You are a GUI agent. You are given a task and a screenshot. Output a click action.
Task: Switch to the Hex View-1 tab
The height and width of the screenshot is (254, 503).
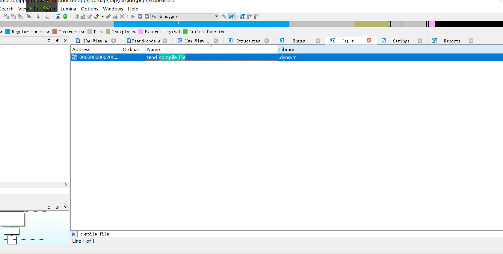pos(197,41)
